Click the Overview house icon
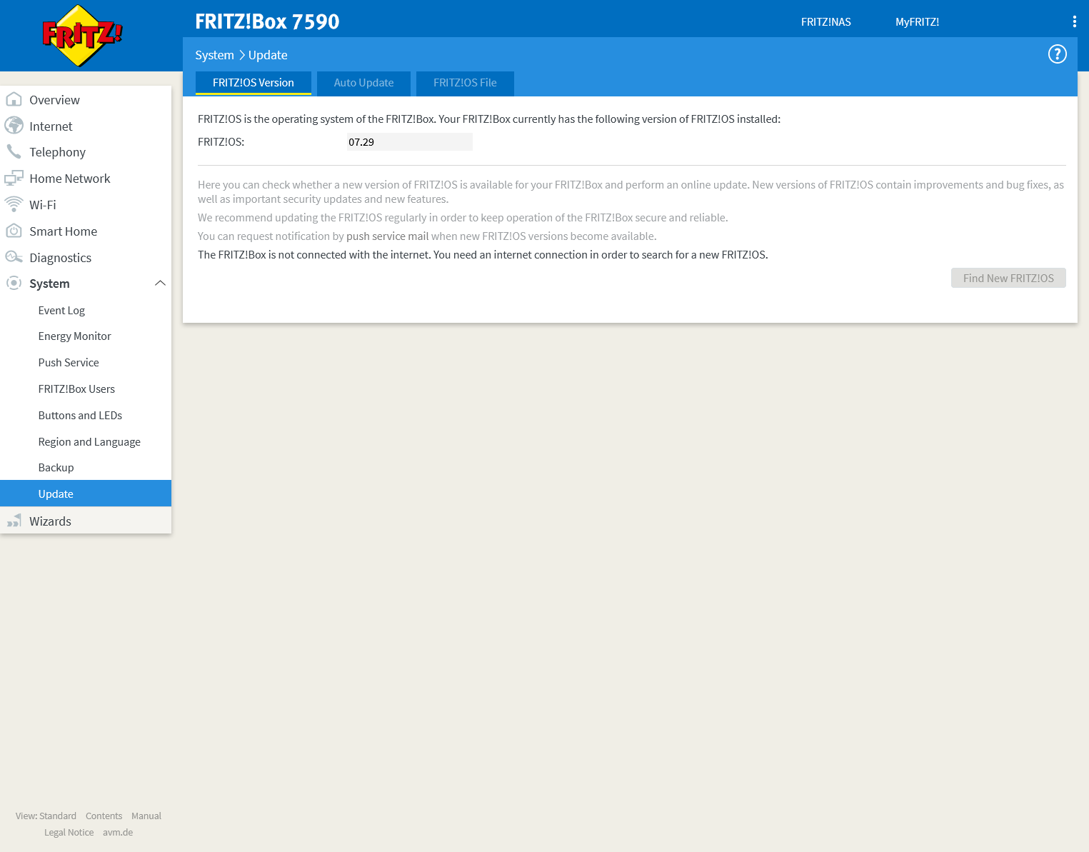The image size is (1089, 852). click(x=14, y=99)
